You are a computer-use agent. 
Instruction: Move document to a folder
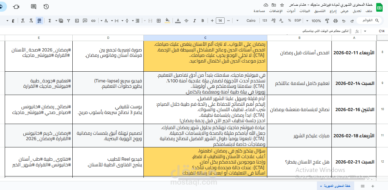pyautogui.click(x=274, y=5)
